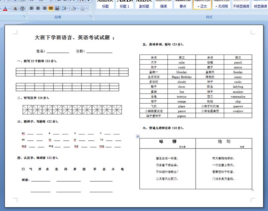Open the line spacing options
268x211 pixels.
pyautogui.click(x=65, y=8)
